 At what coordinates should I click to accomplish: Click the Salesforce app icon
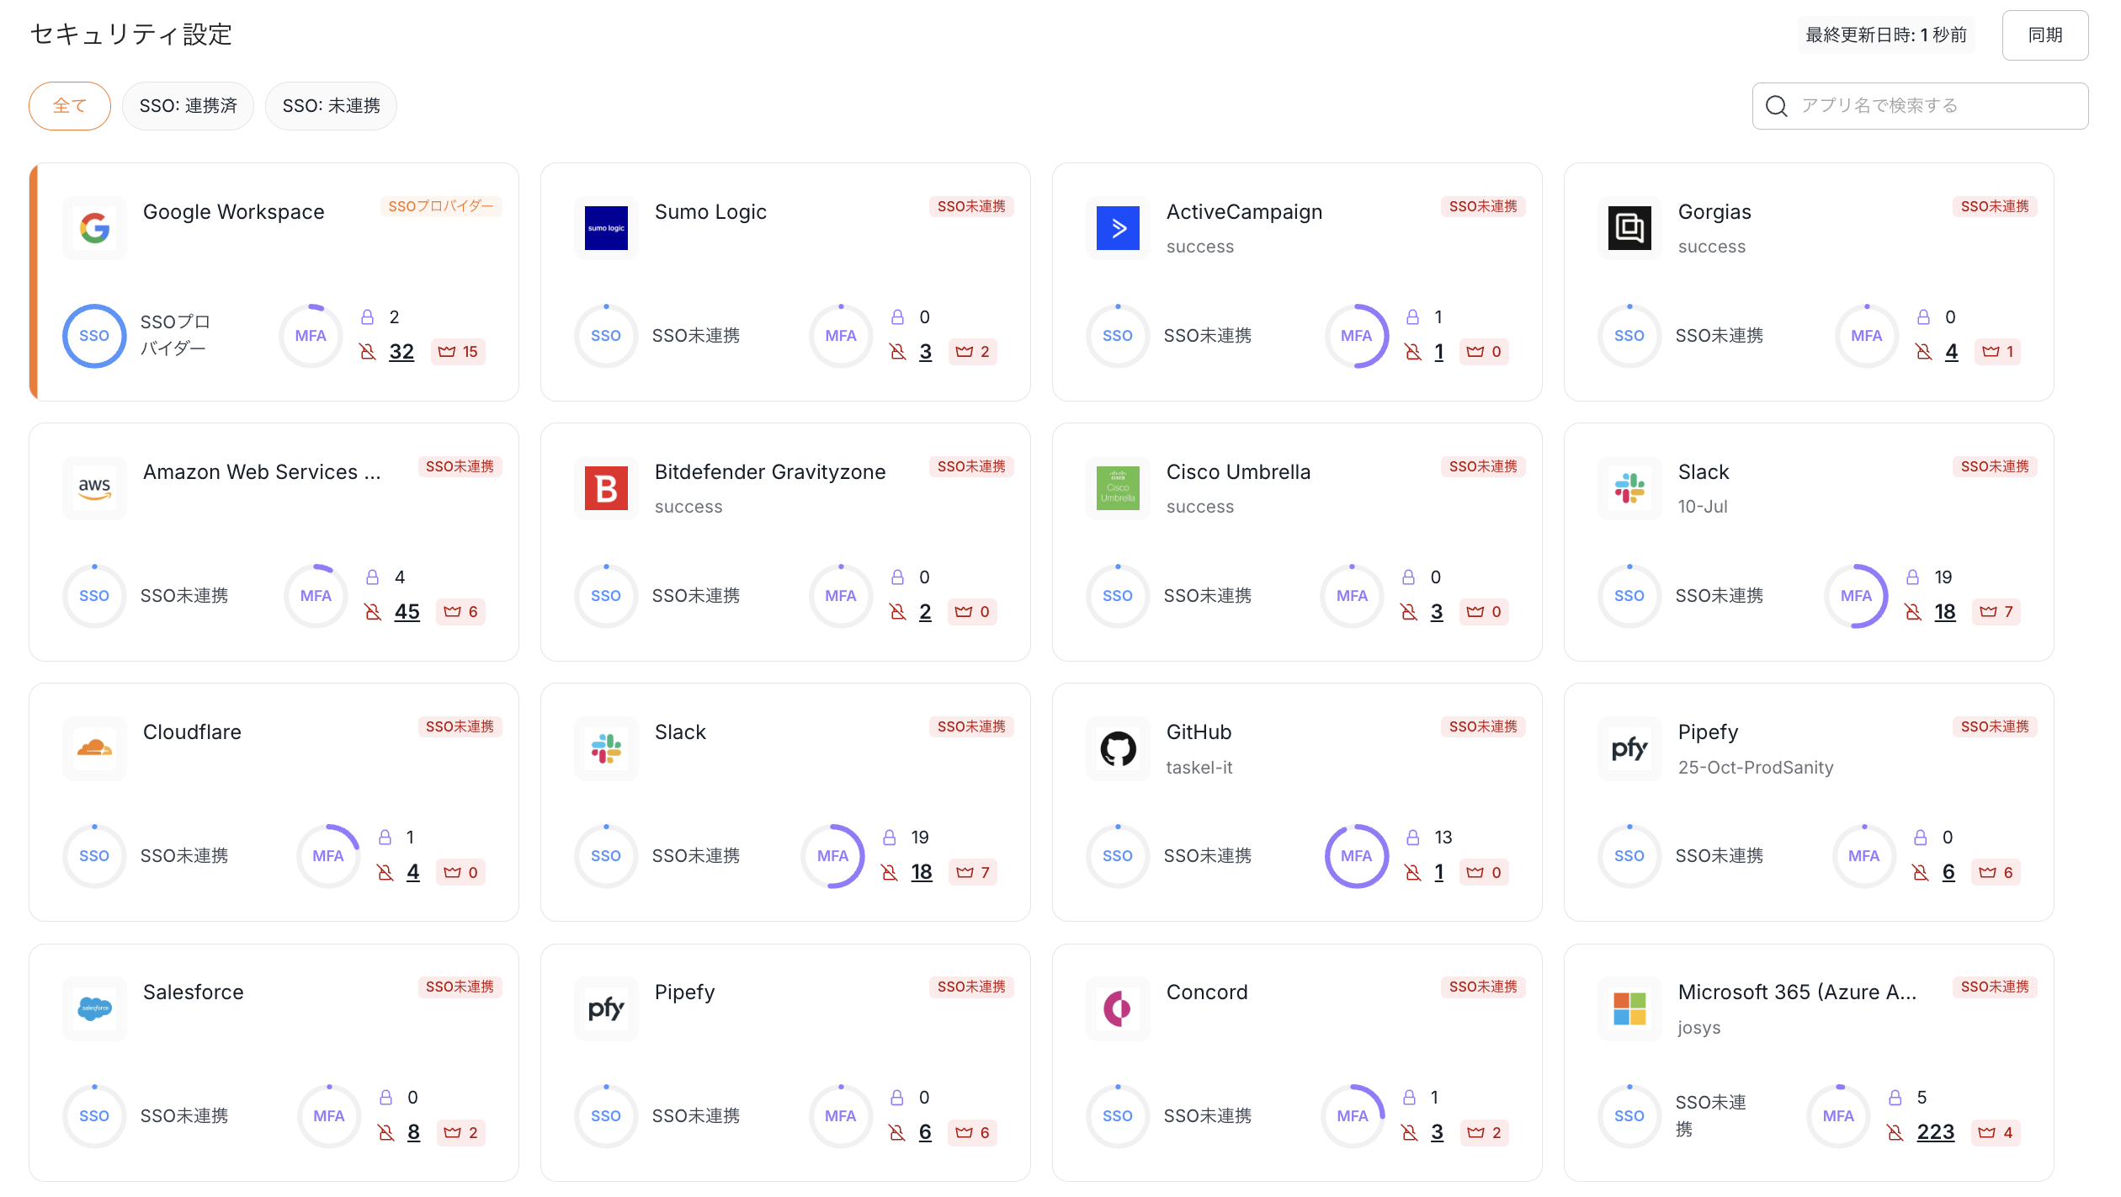click(94, 1008)
